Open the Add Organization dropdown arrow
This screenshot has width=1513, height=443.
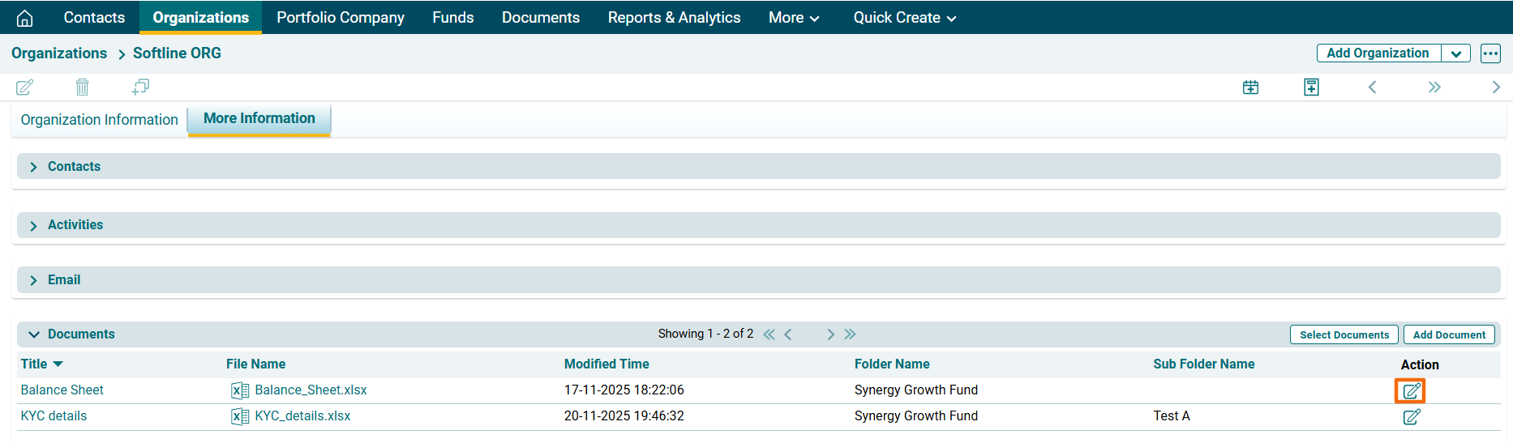pos(1456,53)
